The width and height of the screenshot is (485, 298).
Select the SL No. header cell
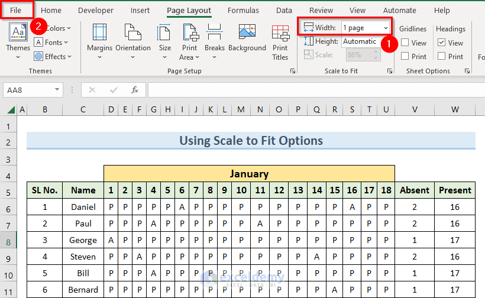pyautogui.click(x=44, y=190)
